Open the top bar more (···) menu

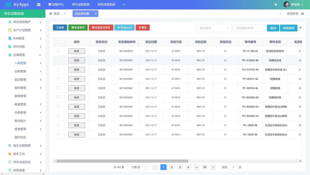click(x=124, y=5)
